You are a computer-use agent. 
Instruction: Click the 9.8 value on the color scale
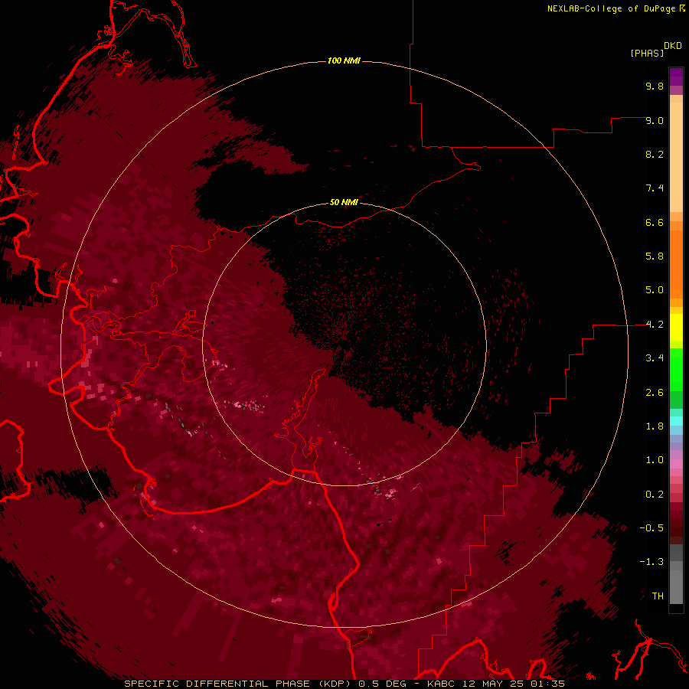click(655, 86)
